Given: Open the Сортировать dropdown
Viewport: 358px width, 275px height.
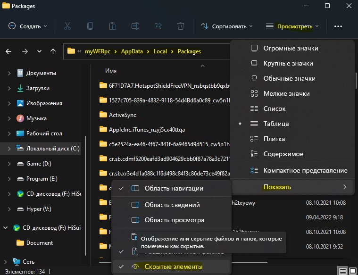Looking at the screenshot, I should click(226, 26).
